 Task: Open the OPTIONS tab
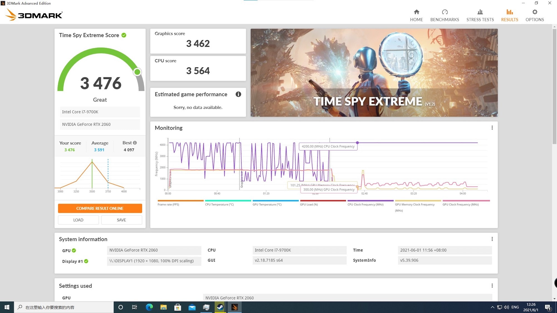click(x=534, y=15)
